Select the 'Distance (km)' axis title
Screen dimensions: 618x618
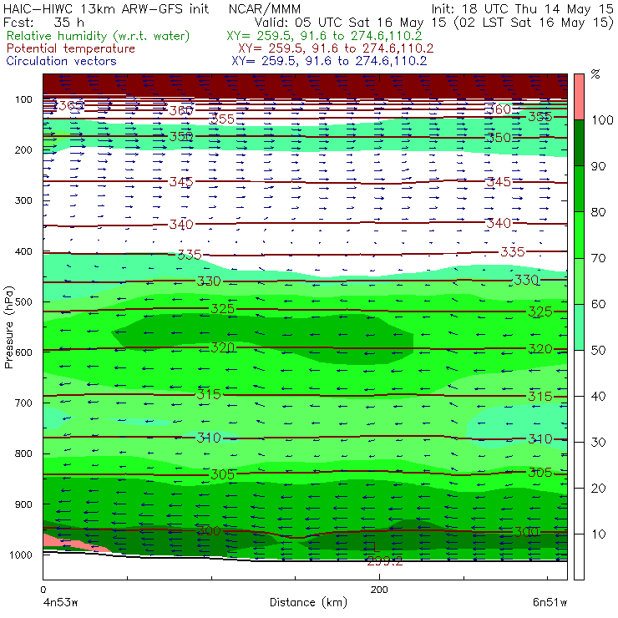[308, 602]
